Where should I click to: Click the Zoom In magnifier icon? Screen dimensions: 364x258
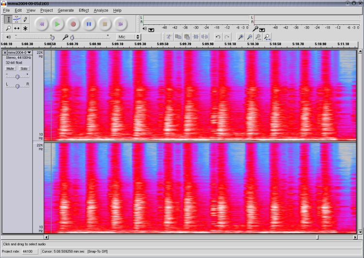(x=241, y=37)
